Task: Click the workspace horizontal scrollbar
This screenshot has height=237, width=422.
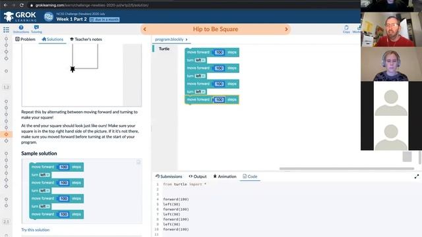Action: [347, 169]
